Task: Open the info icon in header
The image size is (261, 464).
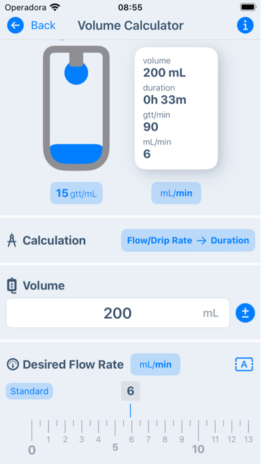Action: 245,25
